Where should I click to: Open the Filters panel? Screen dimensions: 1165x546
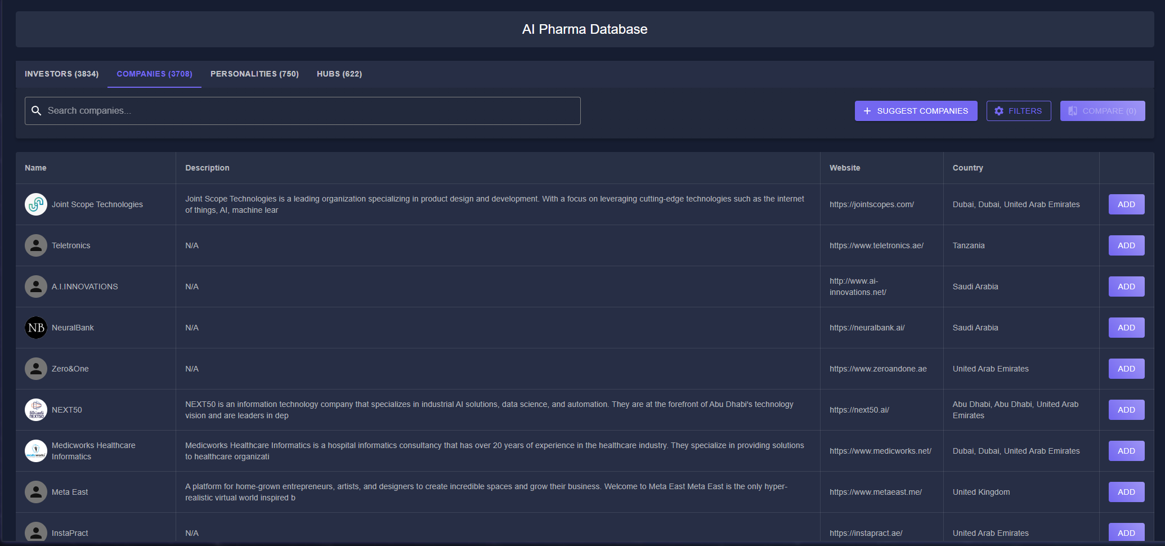pos(1018,111)
